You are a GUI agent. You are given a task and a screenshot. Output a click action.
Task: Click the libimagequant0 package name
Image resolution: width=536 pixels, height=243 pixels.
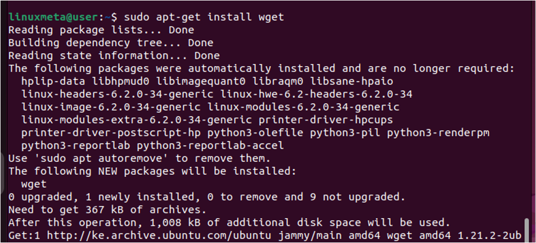click(201, 82)
